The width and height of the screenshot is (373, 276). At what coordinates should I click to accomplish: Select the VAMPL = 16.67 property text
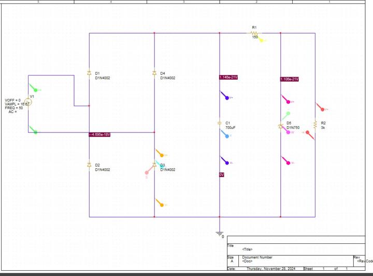pos(17,104)
